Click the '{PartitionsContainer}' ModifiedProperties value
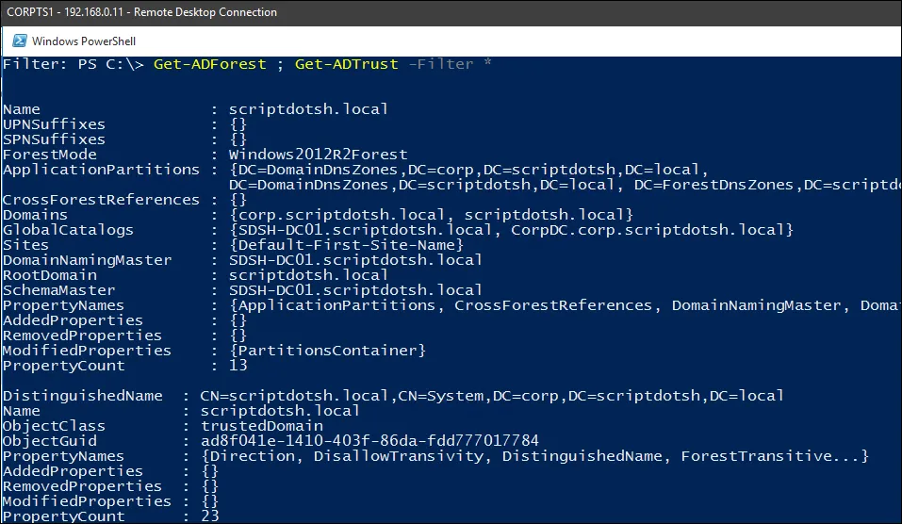 327,351
